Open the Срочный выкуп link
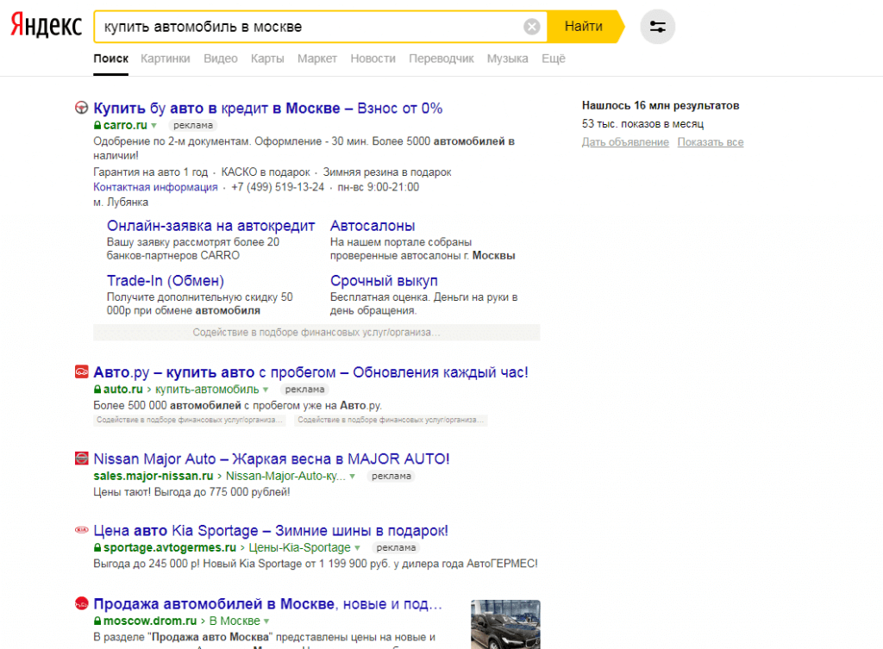883x649 pixels. [x=384, y=281]
